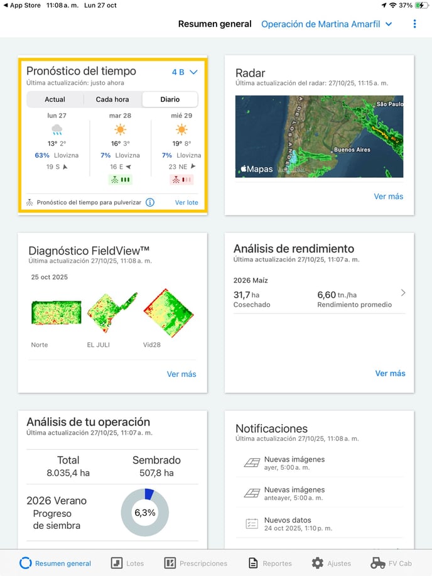This screenshot has width=432, height=576.
Task: Return to App Store via back arrow
Action: pos(5,5)
